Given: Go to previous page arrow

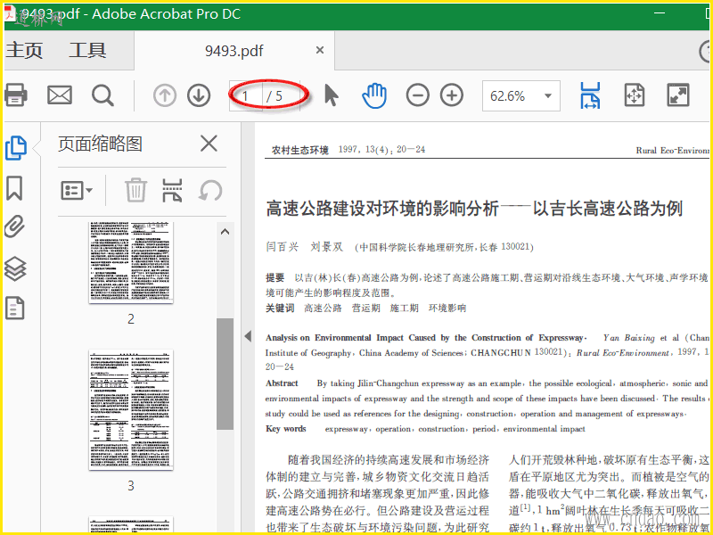Looking at the screenshot, I should pos(165,95).
